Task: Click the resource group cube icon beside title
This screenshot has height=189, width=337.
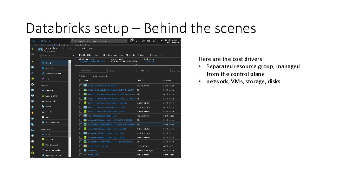Action: pos(40,49)
